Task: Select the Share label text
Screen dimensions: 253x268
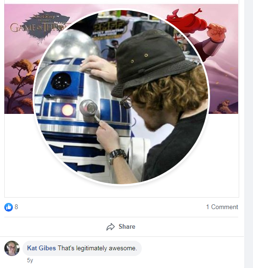Action: tap(127, 227)
